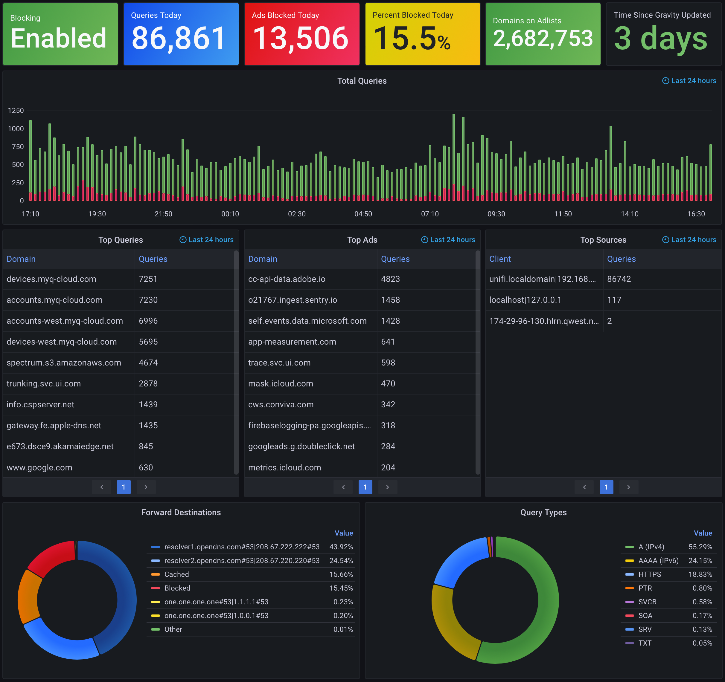Click clock icon in Total Queries panel
Viewport: 725px width, 682px height.
pyautogui.click(x=665, y=81)
